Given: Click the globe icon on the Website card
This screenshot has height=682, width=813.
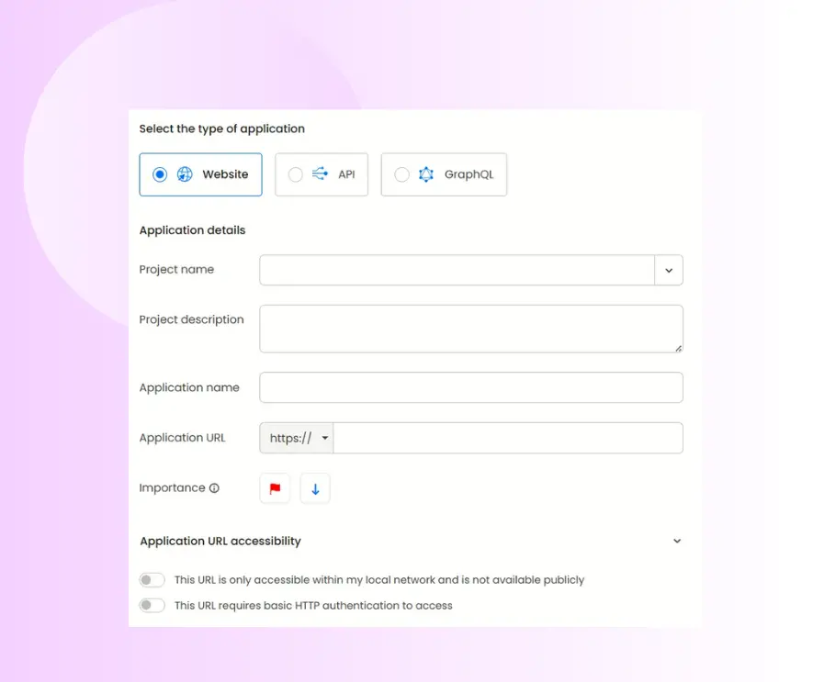Looking at the screenshot, I should pos(185,174).
